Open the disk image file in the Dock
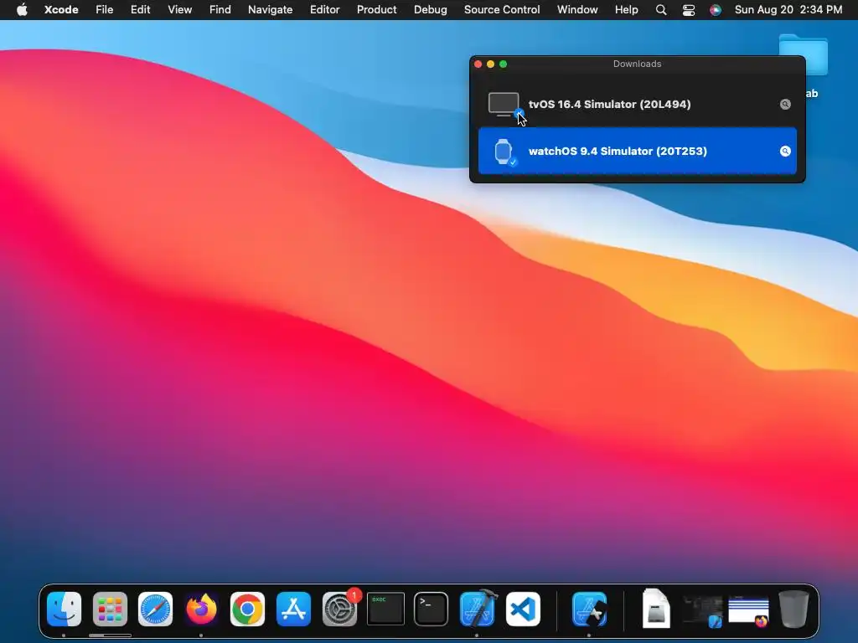This screenshot has width=858, height=643. click(x=656, y=608)
